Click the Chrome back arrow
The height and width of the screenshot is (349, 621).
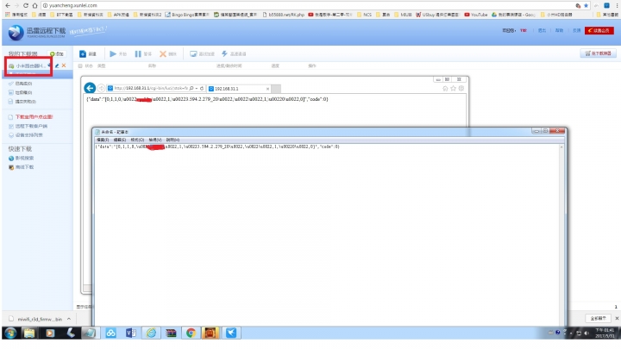click(8, 5)
